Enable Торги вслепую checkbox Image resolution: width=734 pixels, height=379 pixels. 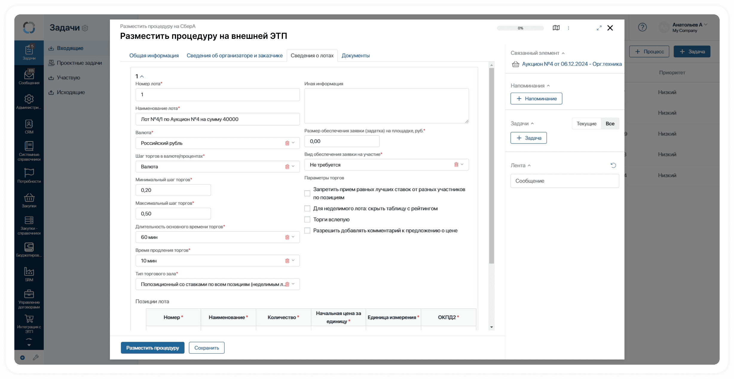point(307,220)
